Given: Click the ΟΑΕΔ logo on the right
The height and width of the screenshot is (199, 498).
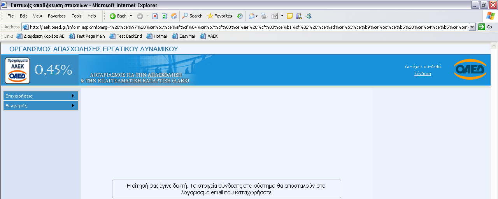Looking at the screenshot, I should point(470,69).
